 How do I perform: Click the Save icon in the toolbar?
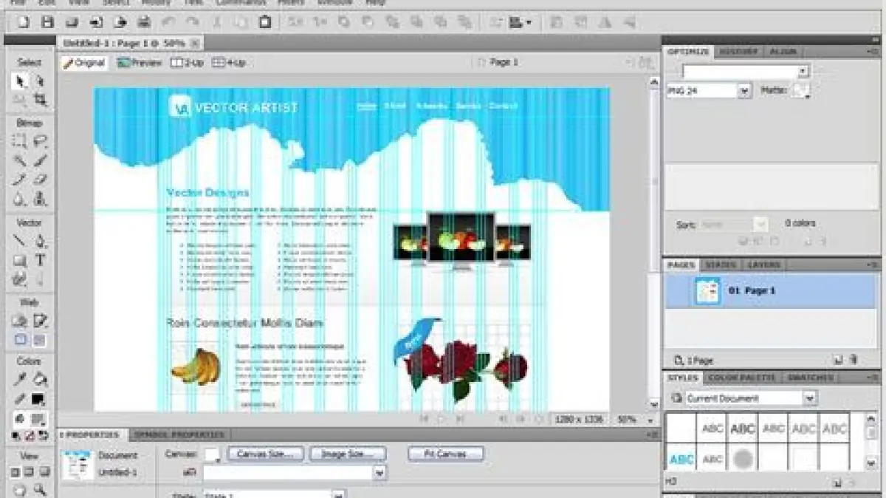coord(47,23)
